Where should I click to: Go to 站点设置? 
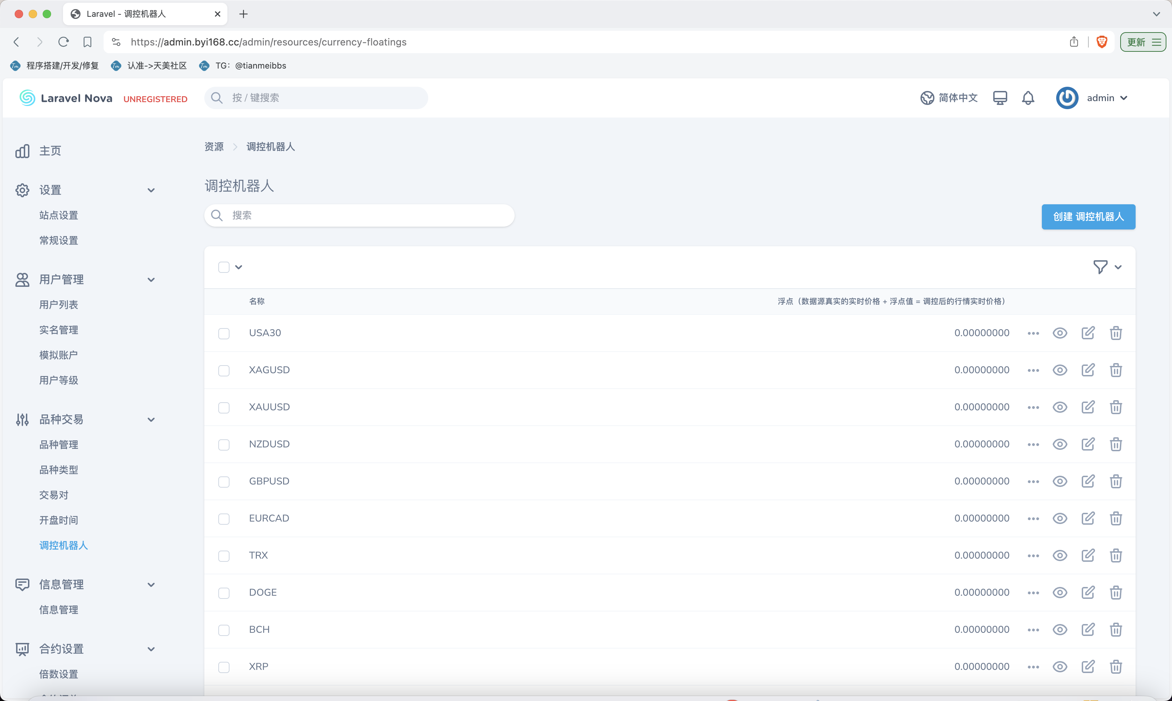[x=58, y=215]
